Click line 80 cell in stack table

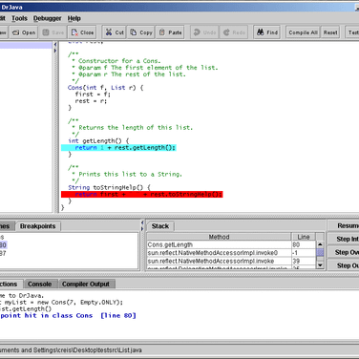tap(304, 244)
